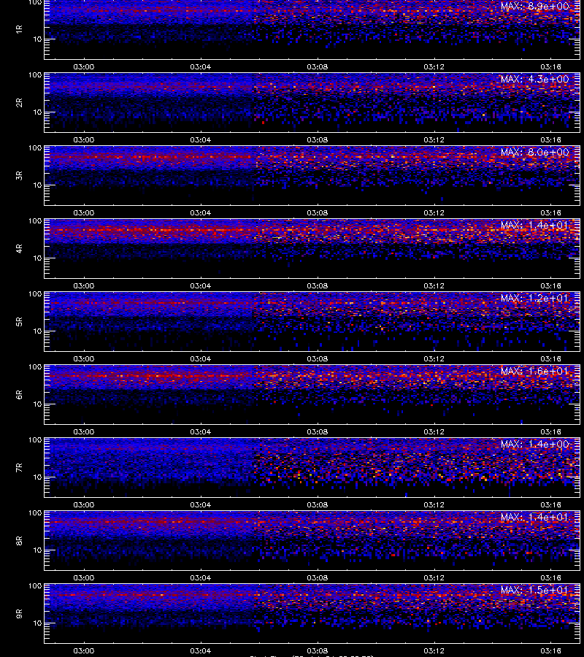Image resolution: width=584 pixels, height=657 pixels.
Task: Click the 03:16 tick label below panel 1R
Action: point(550,66)
